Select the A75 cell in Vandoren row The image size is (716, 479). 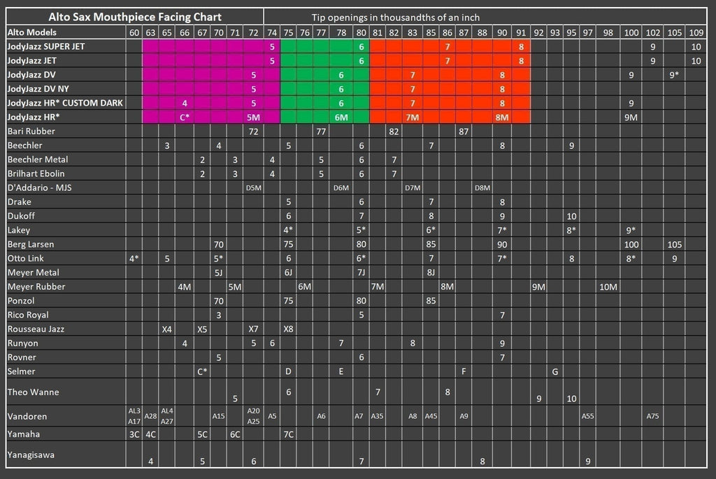[x=652, y=416]
